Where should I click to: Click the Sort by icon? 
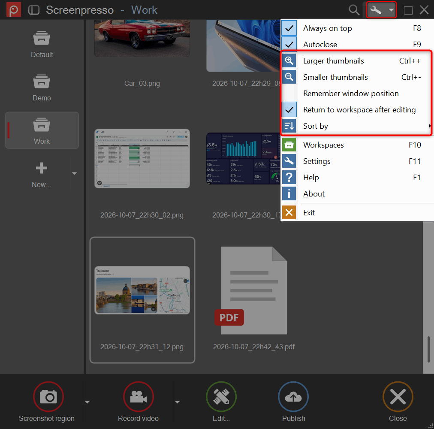point(289,126)
